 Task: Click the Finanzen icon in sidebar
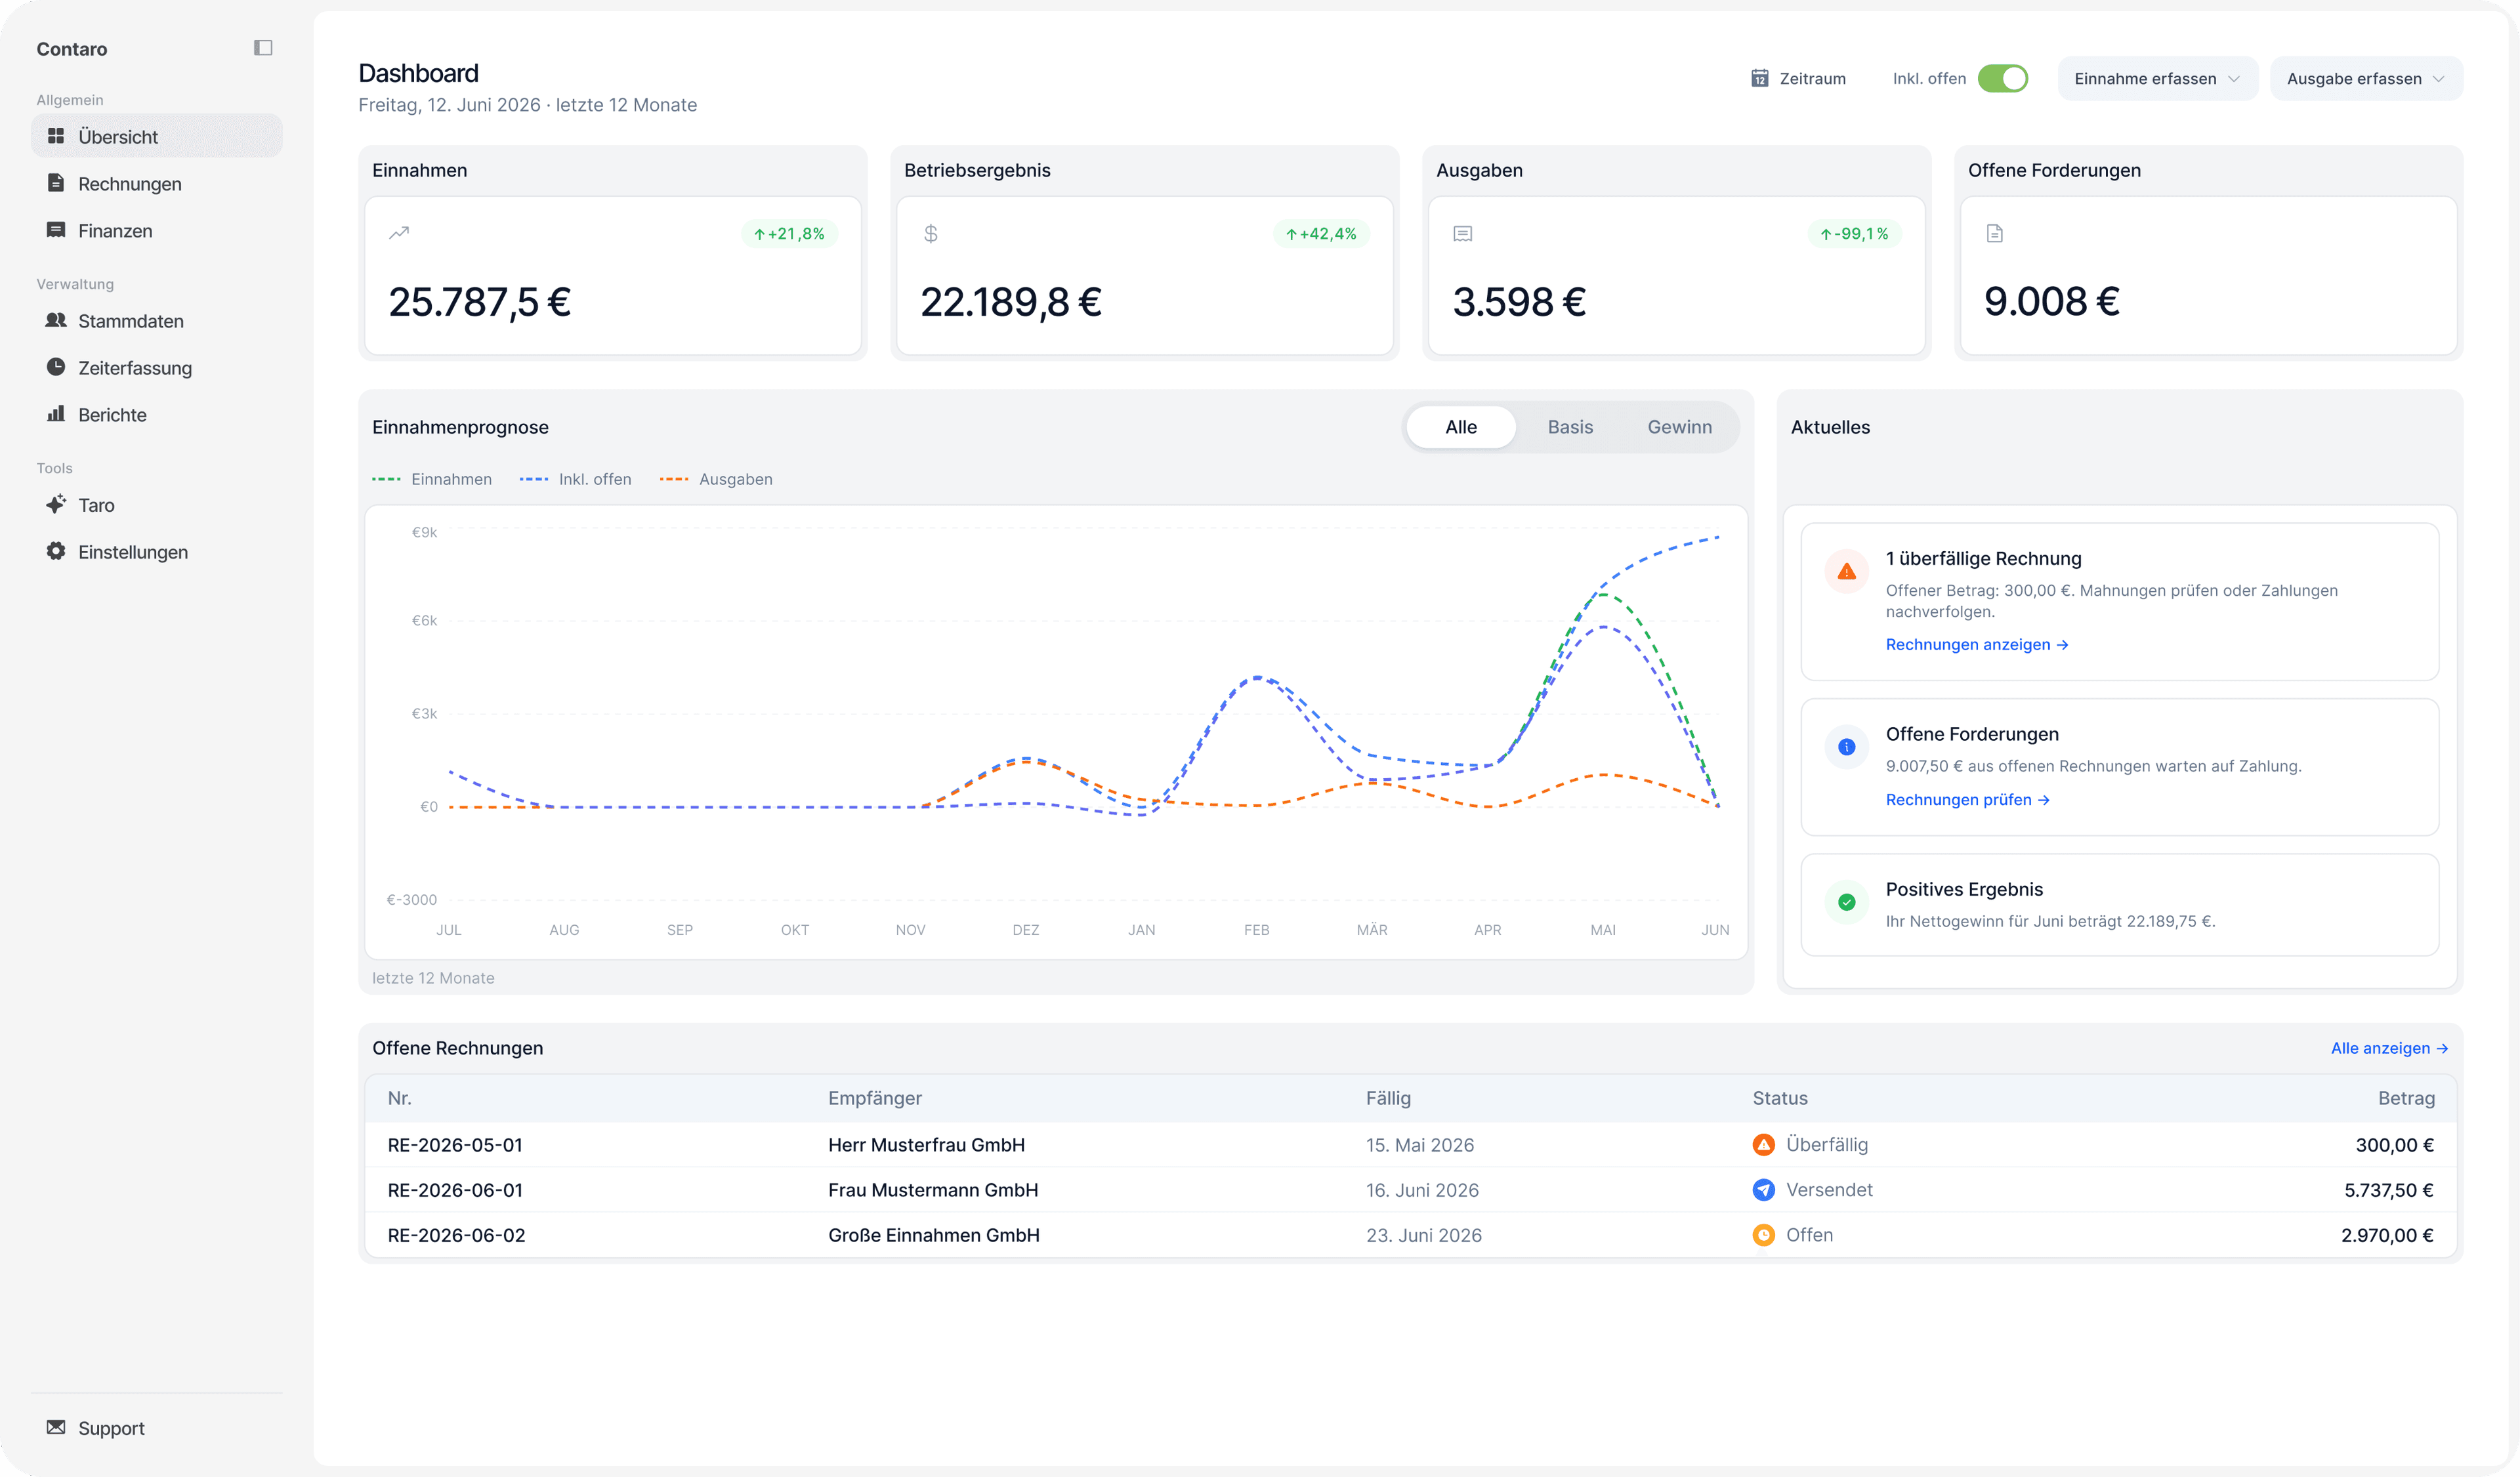[56, 230]
